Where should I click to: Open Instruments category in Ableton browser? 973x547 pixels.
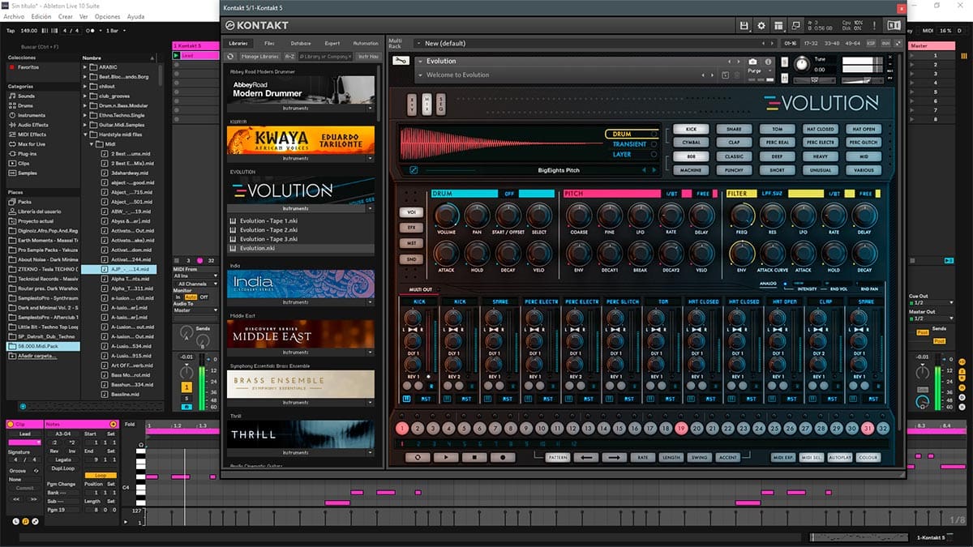[x=28, y=115]
